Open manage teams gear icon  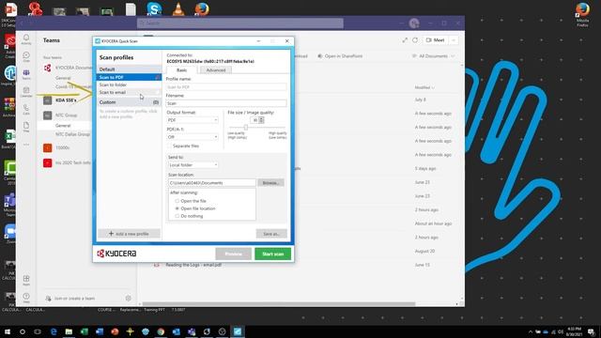[128, 298]
